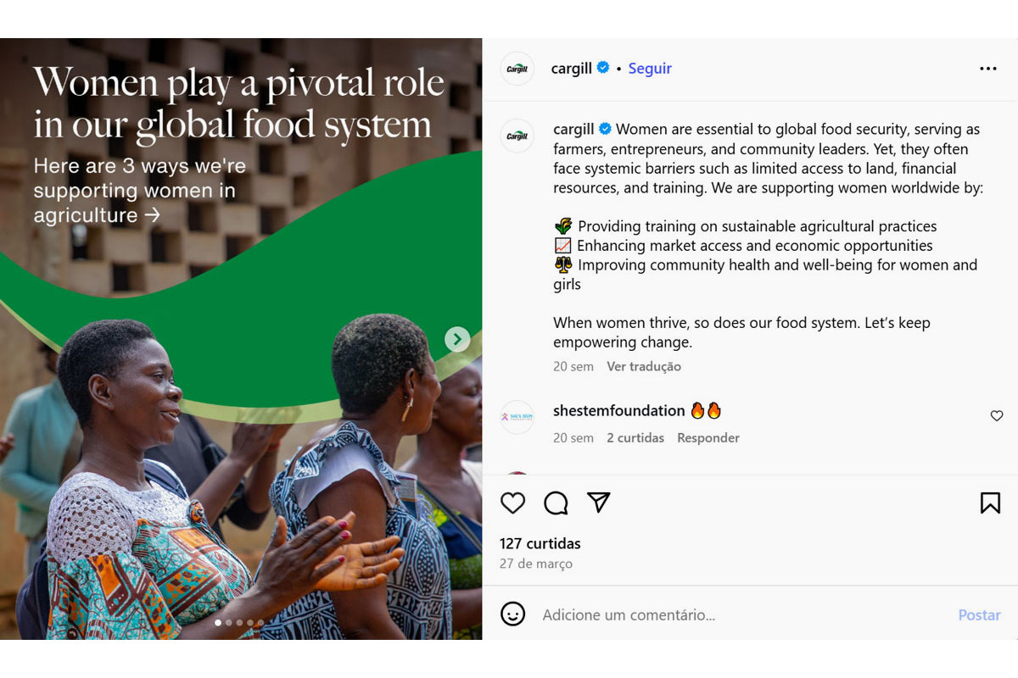The height and width of the screenshot is (678, 1018).
Task: Open the three-dot more options menu
Action: [x=988, y=69]
